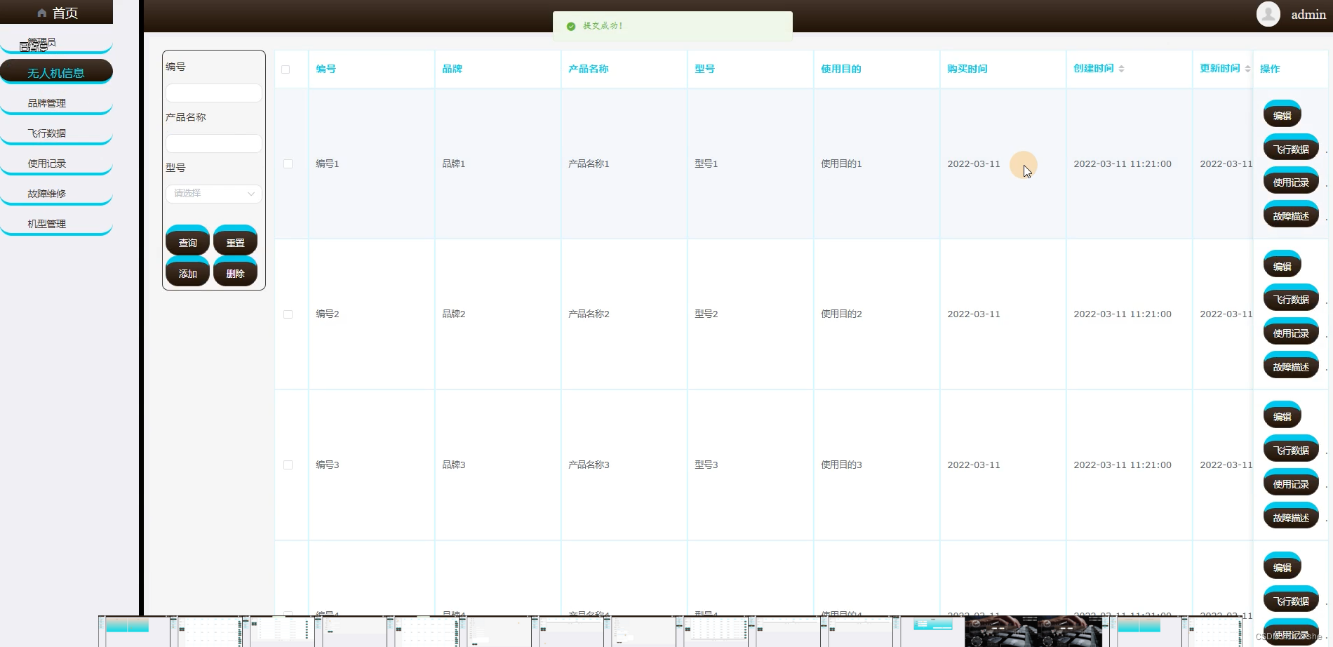This screenshot has width=1333, height=647.
Task: Open 飞行数据 for the fourth table row
Action: (1291, 600)
